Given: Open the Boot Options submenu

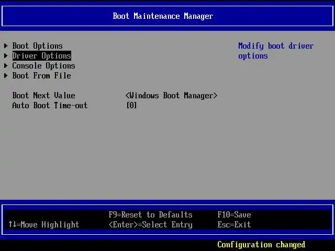Looking at the screenshot, I should [x=37, y=46].
